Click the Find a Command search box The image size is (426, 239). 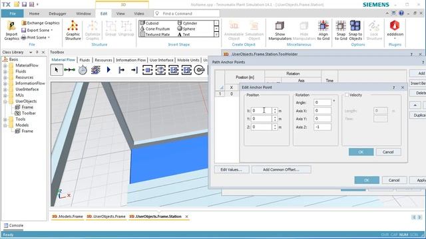pos(186,13)
